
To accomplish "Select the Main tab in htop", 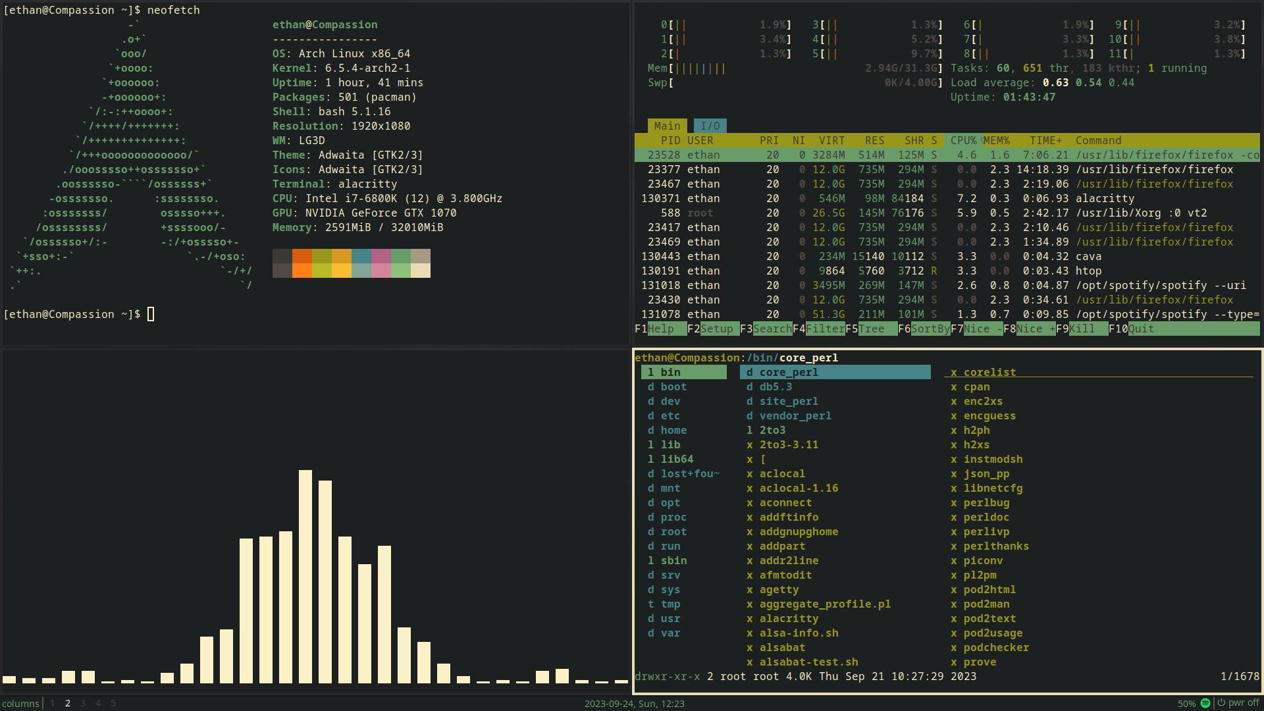I will [x=667, y=126].
